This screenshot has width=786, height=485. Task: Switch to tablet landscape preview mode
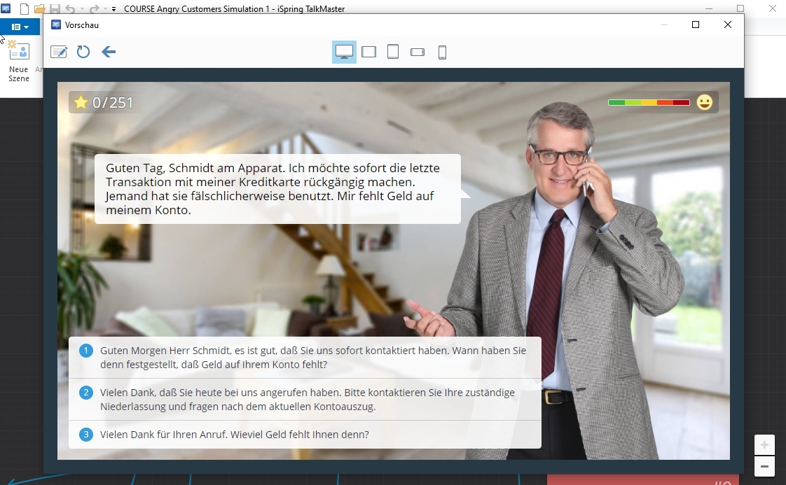tap(369, 52)
